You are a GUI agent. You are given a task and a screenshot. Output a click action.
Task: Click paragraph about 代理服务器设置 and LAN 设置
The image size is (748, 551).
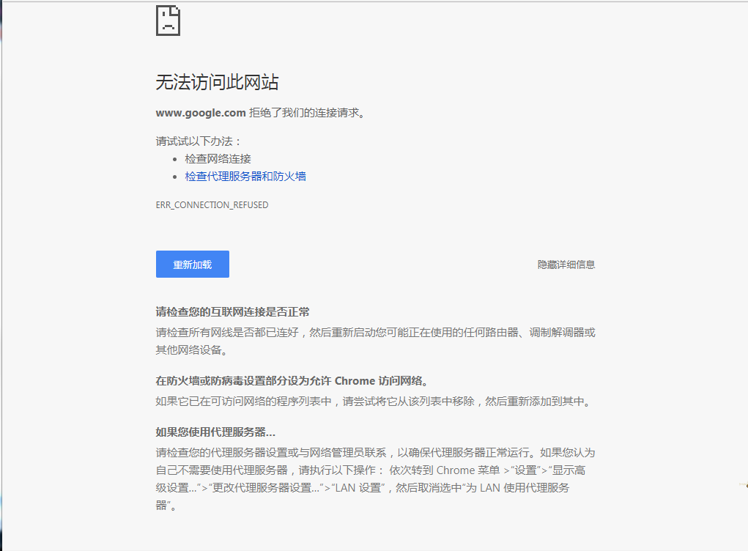tap(375, 478)
